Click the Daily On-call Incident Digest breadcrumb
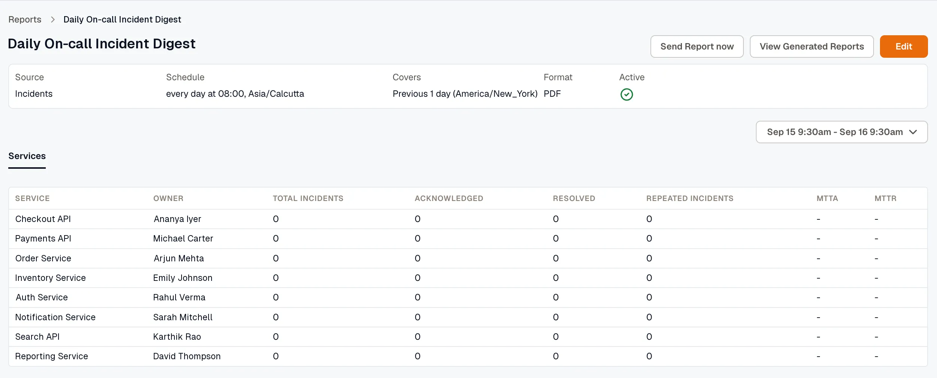This screenshot has height=378, width=937. 122,19
